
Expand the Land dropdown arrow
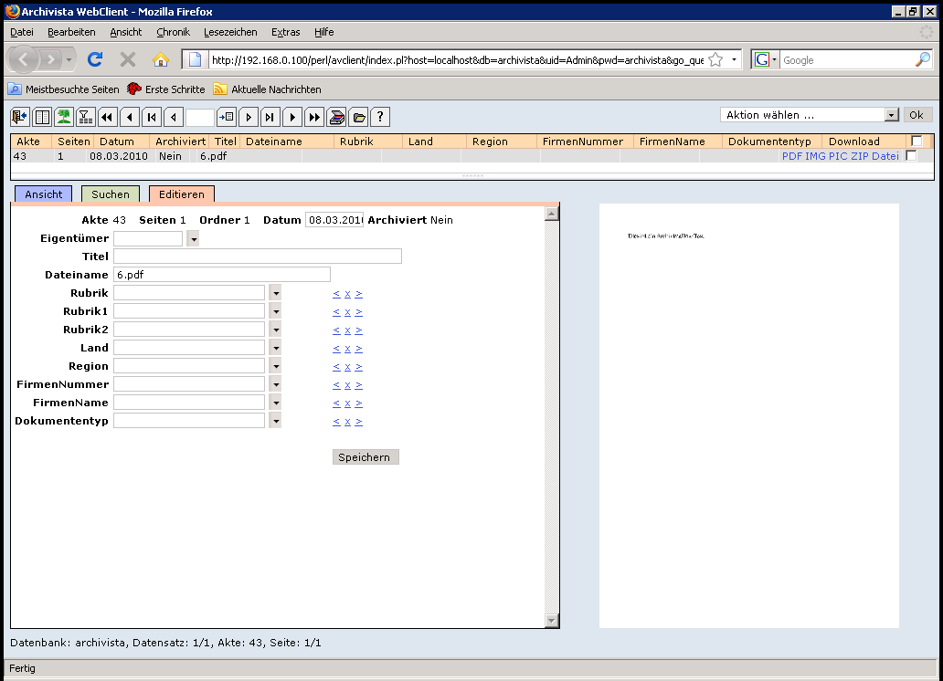click(275, 348)
